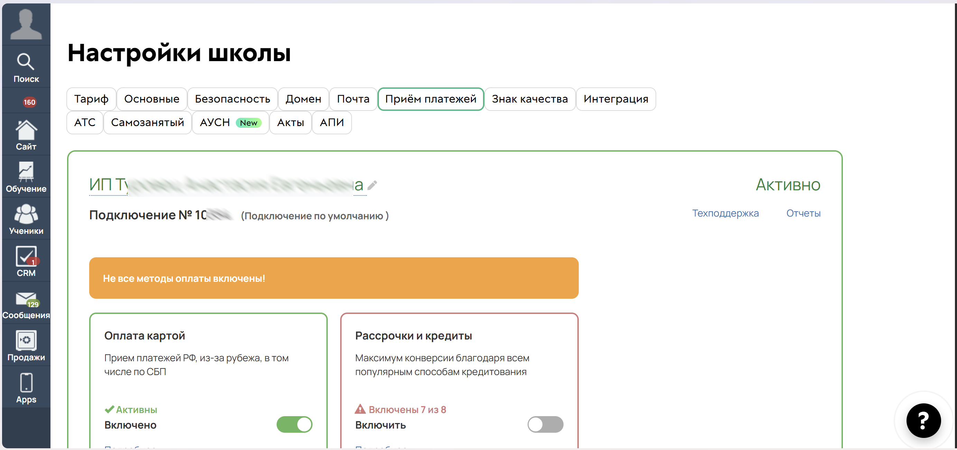Switch to the АУСН New tab

[230, 122]
